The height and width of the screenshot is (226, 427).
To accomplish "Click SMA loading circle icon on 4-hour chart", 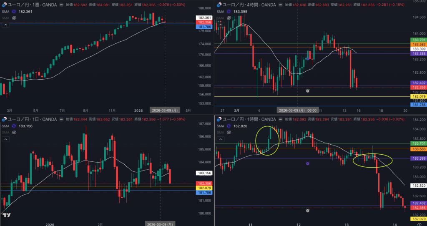I will (228, 11).
